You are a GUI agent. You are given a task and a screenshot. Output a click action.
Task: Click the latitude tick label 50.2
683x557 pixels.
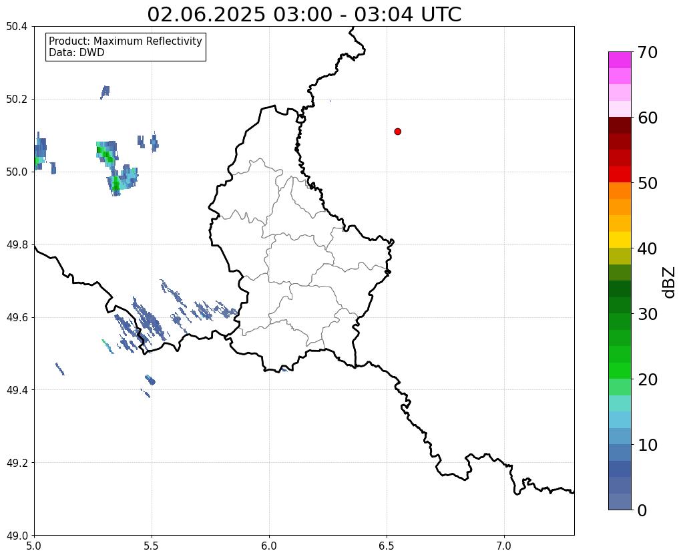(x=17, y=100)
